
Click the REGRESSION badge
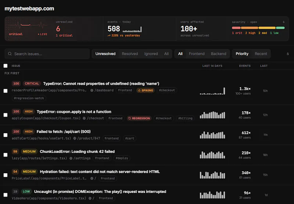139,118
